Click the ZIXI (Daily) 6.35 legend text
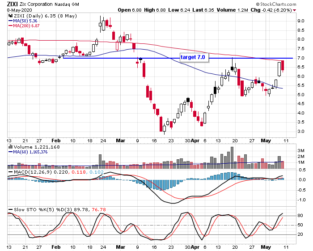This screenshot has height=251, width=313. click(x=45, y=16)
